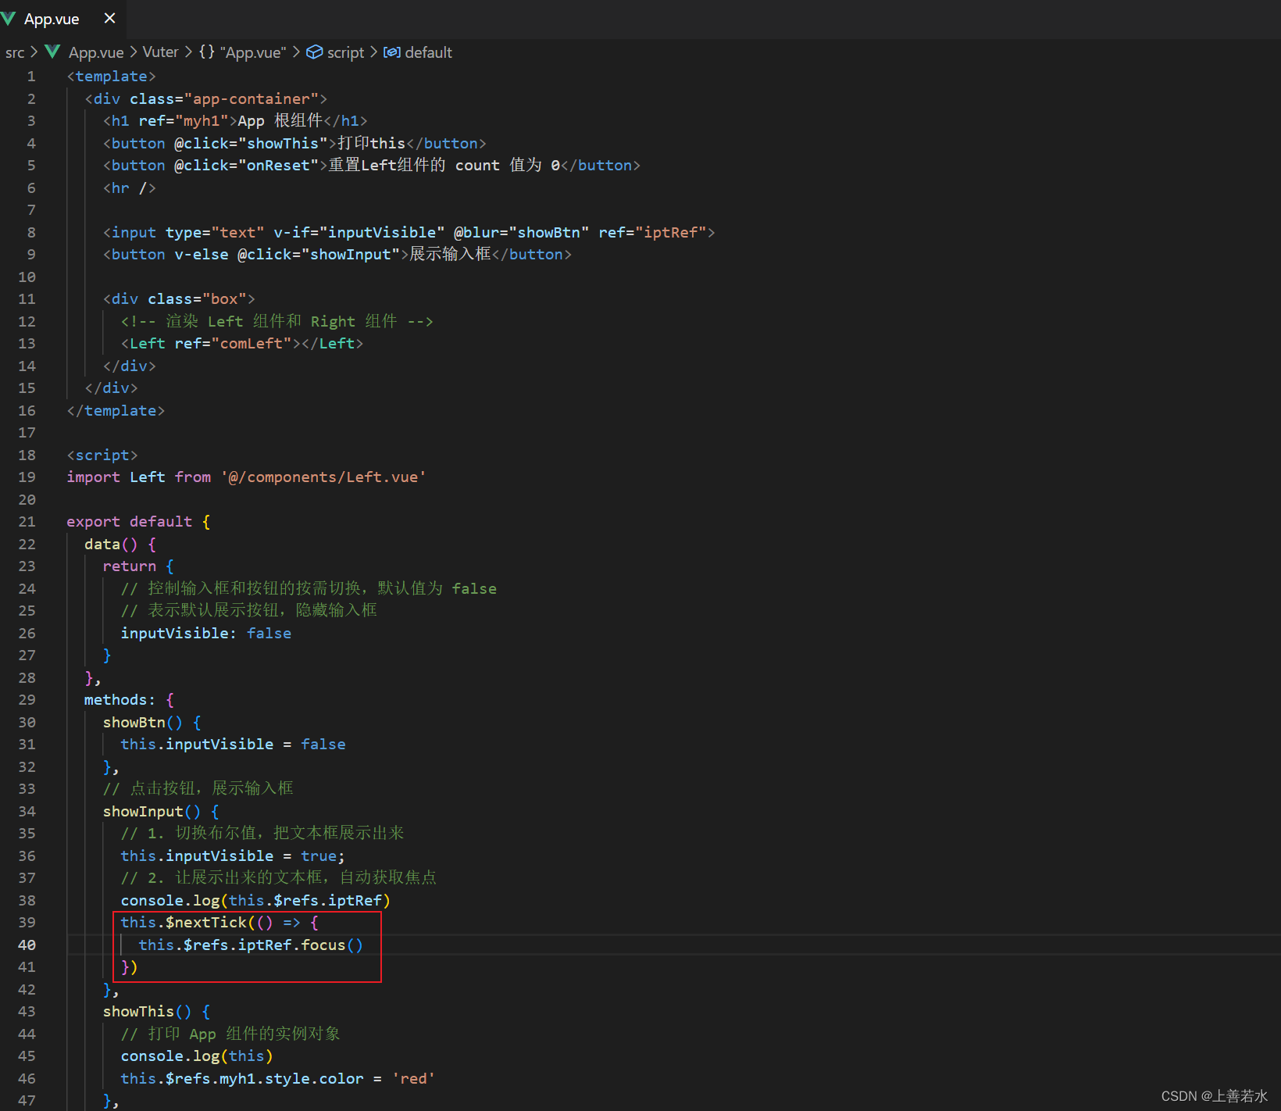Image resolution: width=1281 pixels, height=1111 pixels.
Task: Click the return keyword on line 23
Action: coord(130,566)
